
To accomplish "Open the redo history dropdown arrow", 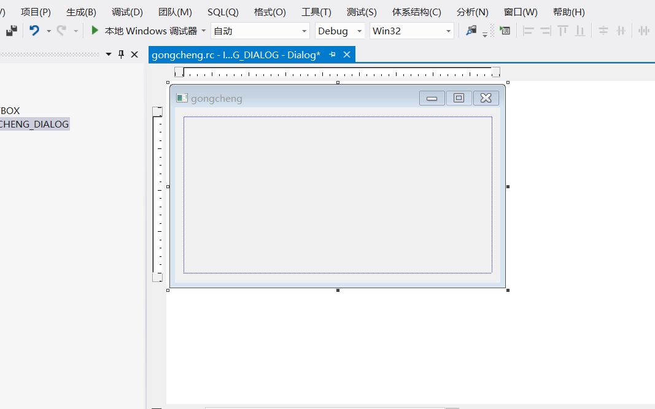I will pyautogui.click(x=76, y=31).
